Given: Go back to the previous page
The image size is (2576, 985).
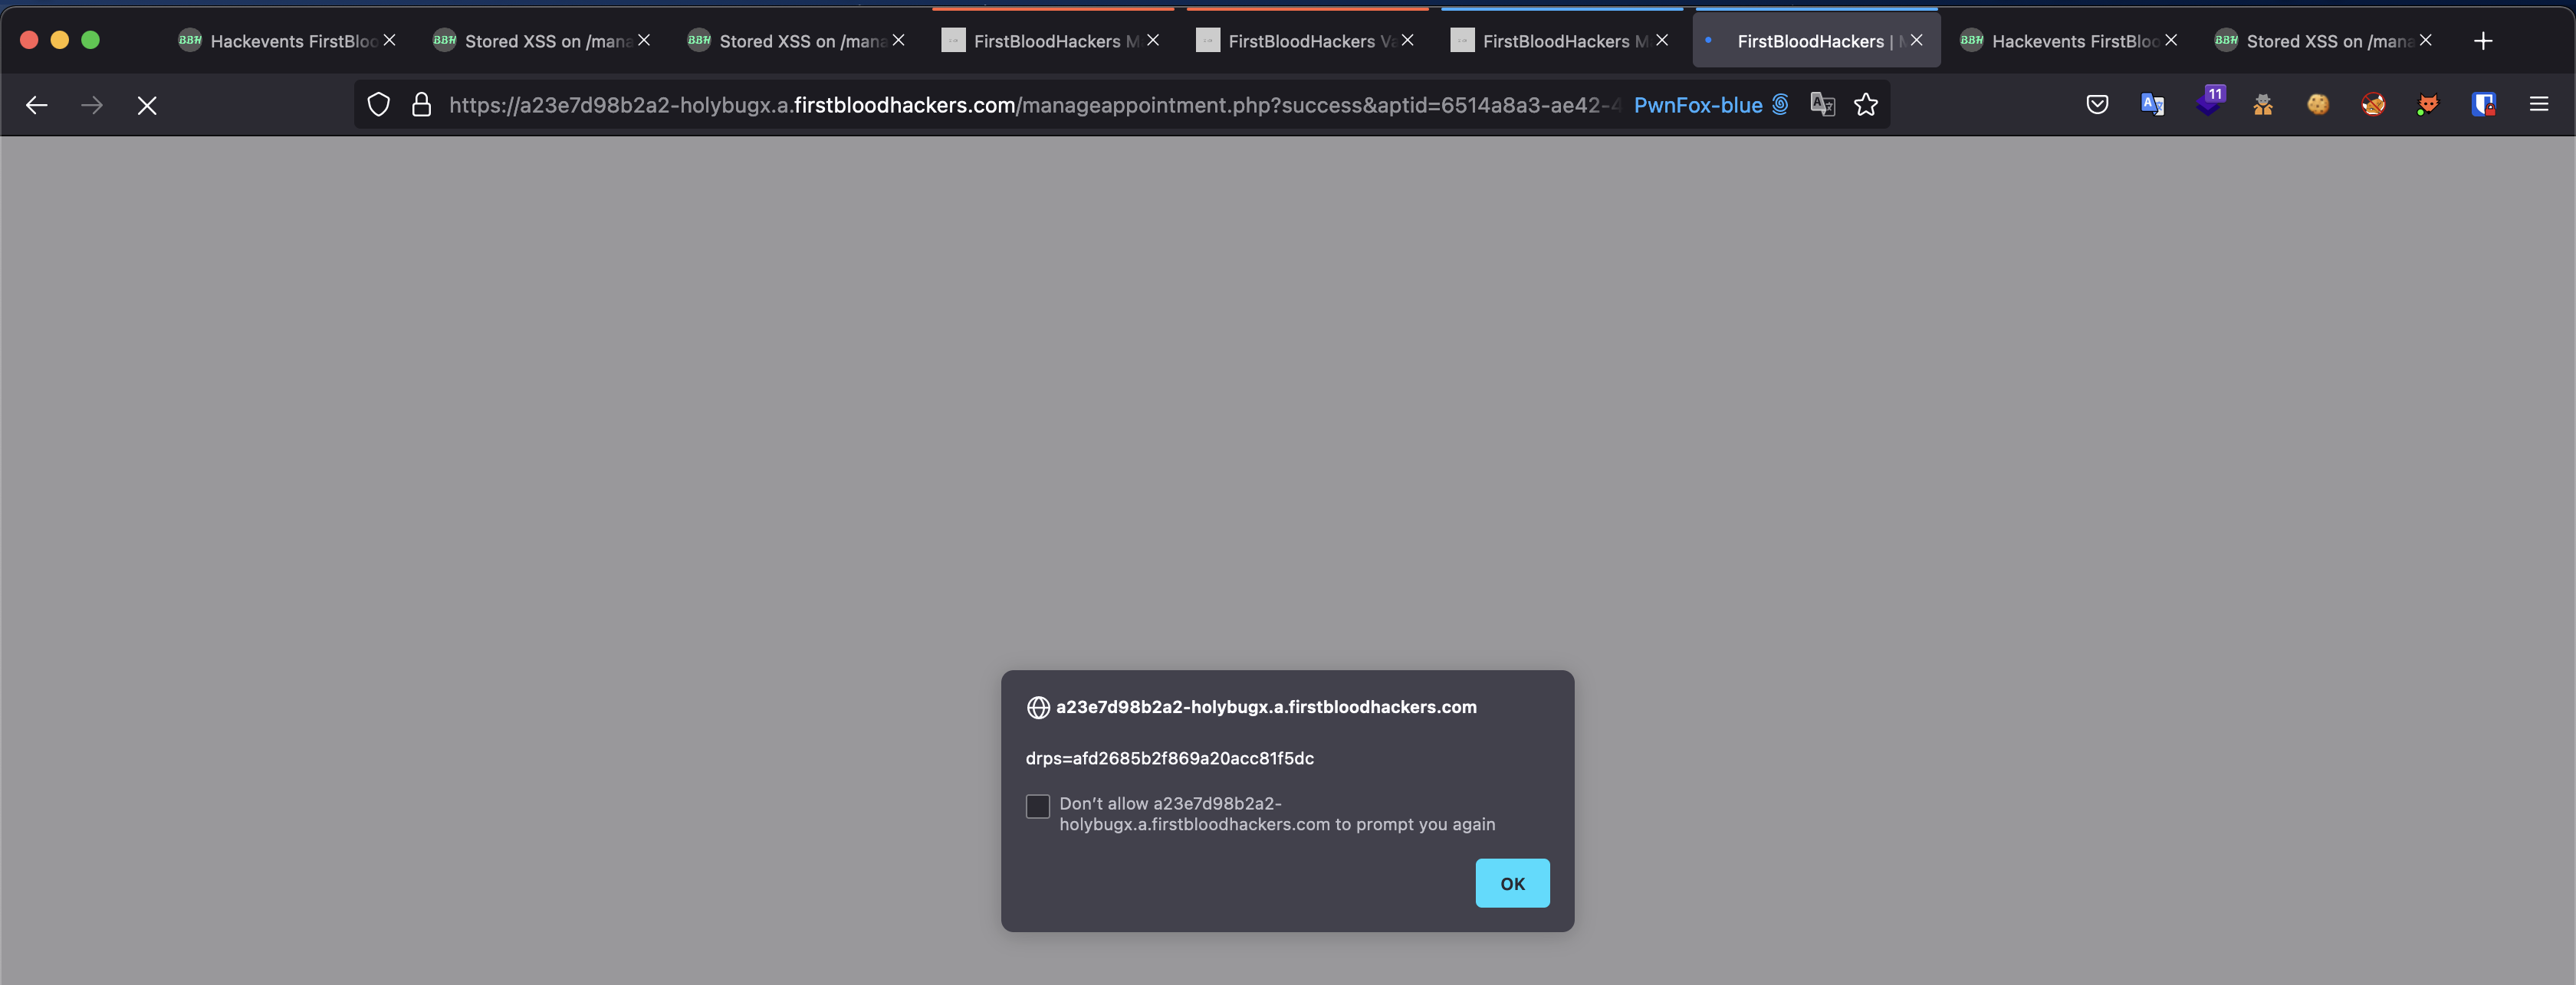Looking at the screenshot, I should coord(37,105).
